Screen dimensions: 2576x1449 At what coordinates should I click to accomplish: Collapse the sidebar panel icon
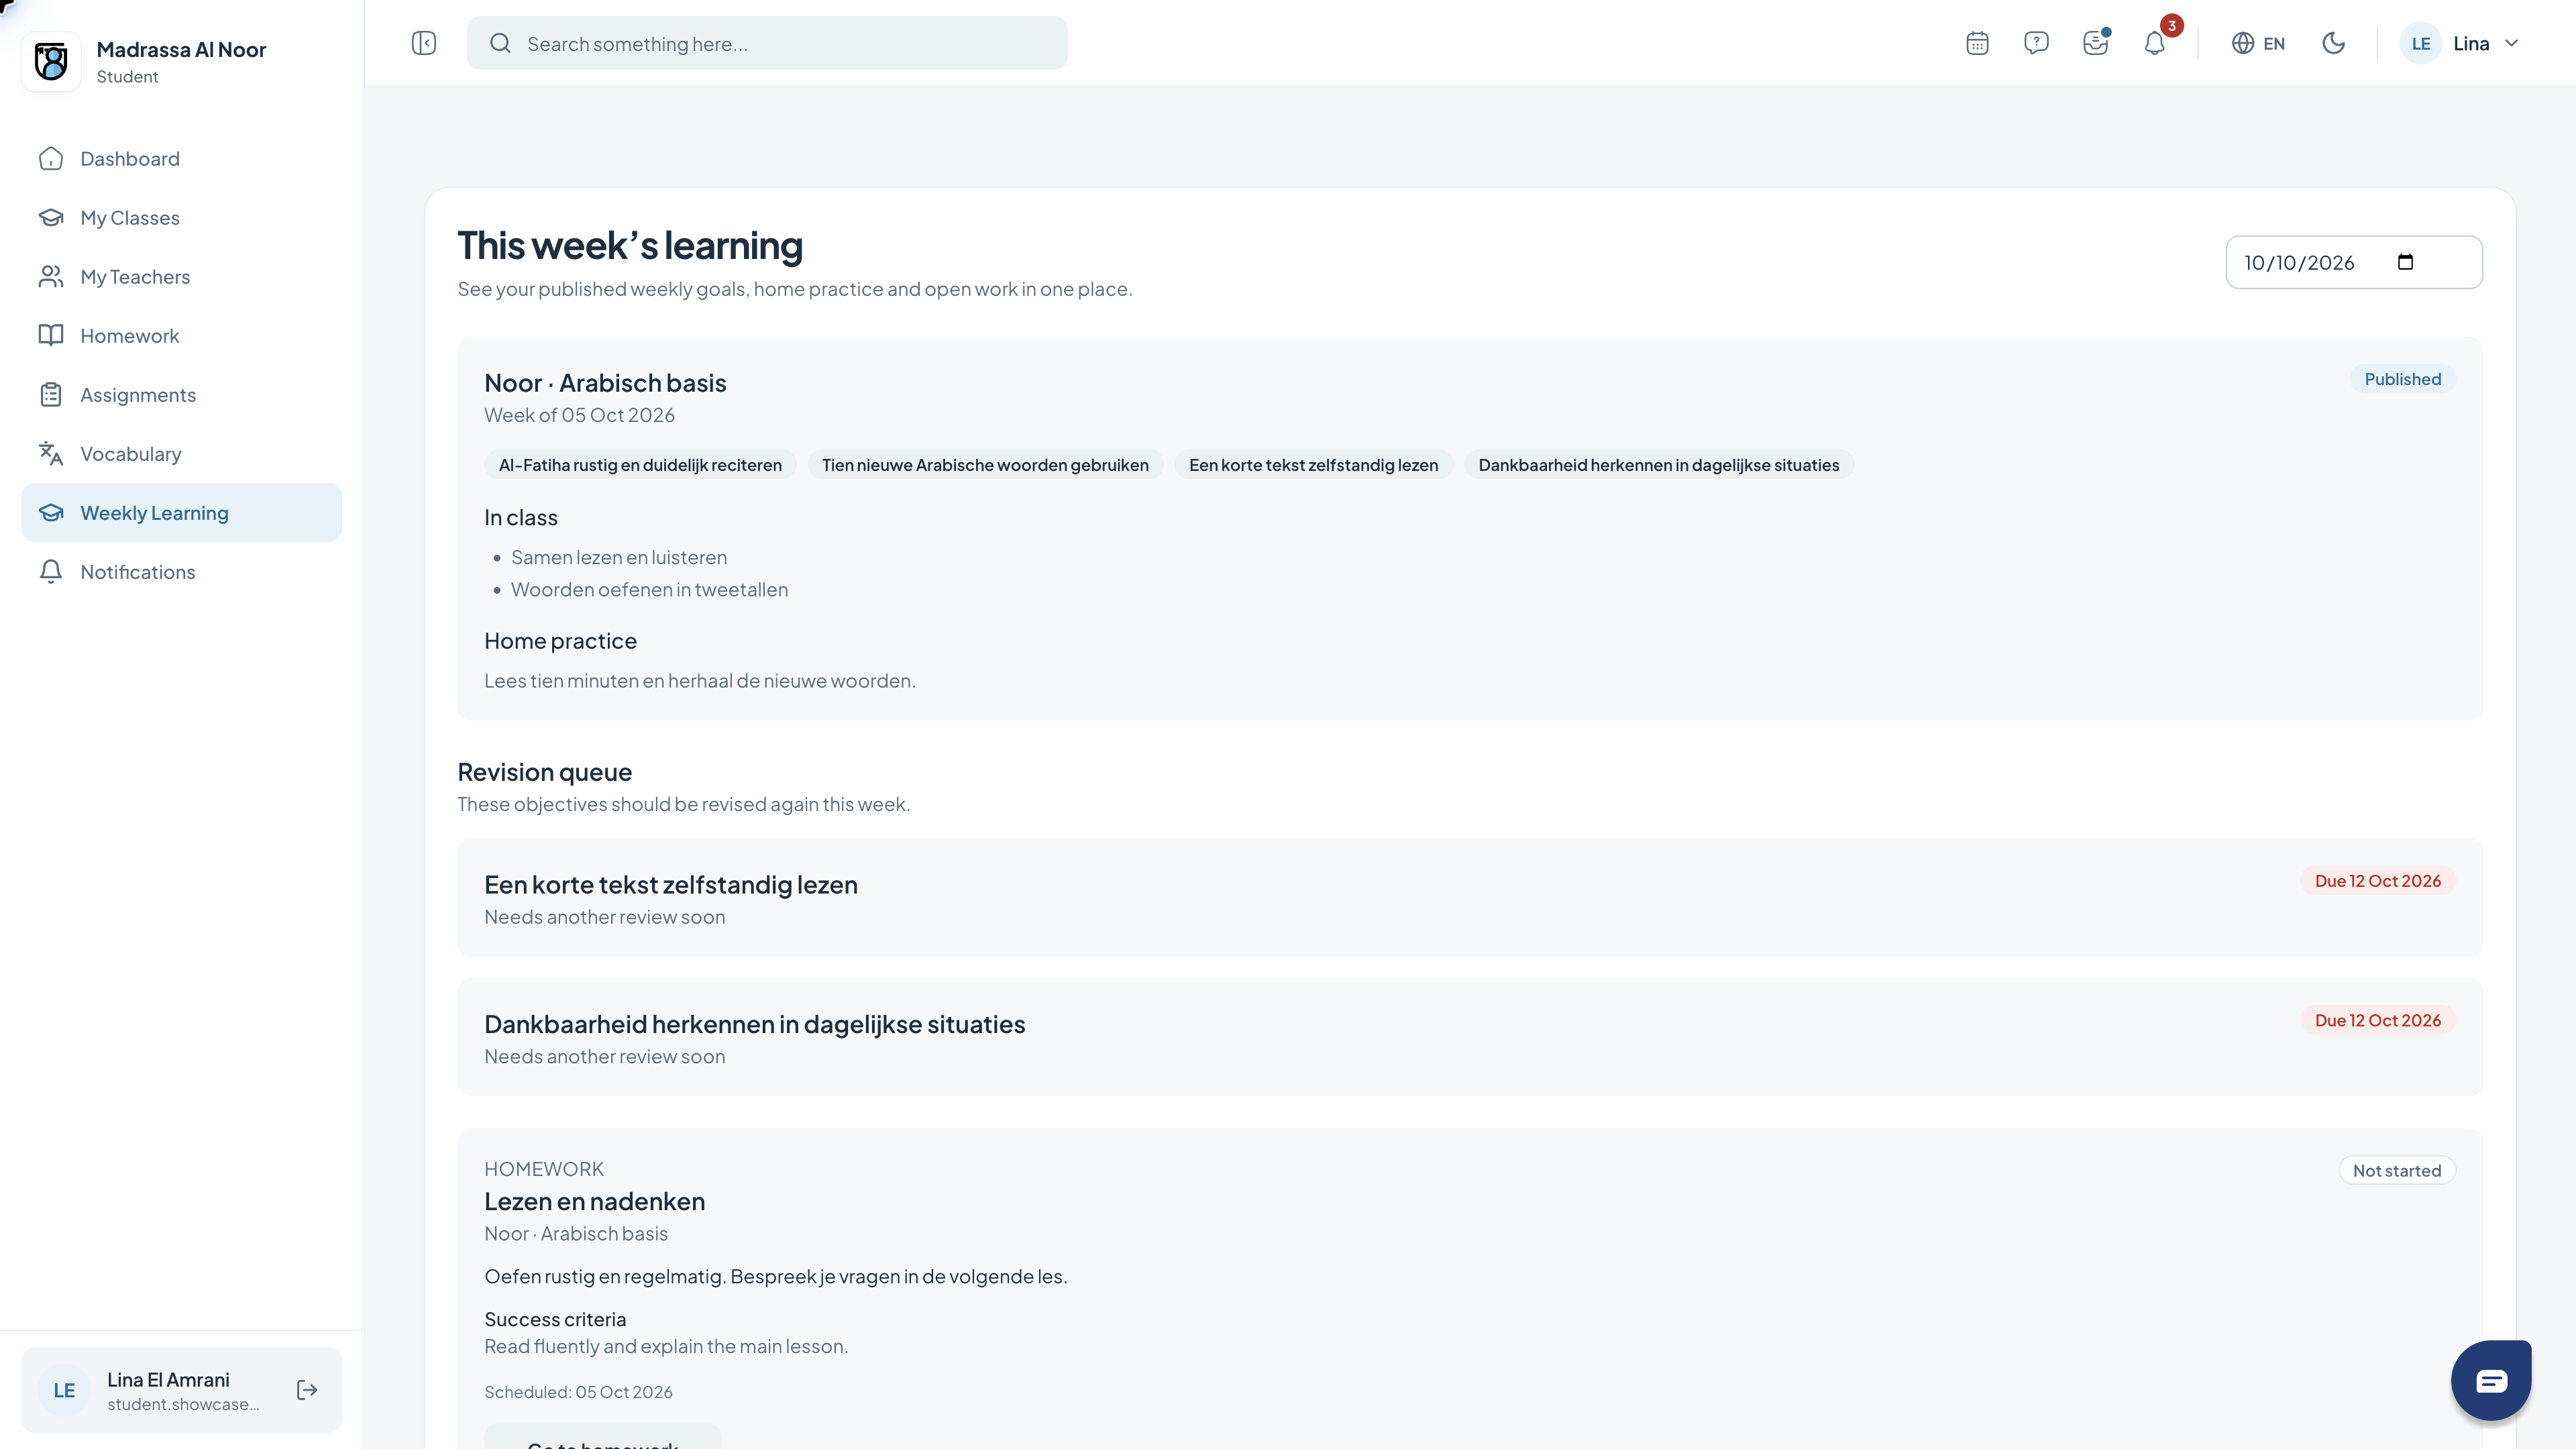point(424,43)
